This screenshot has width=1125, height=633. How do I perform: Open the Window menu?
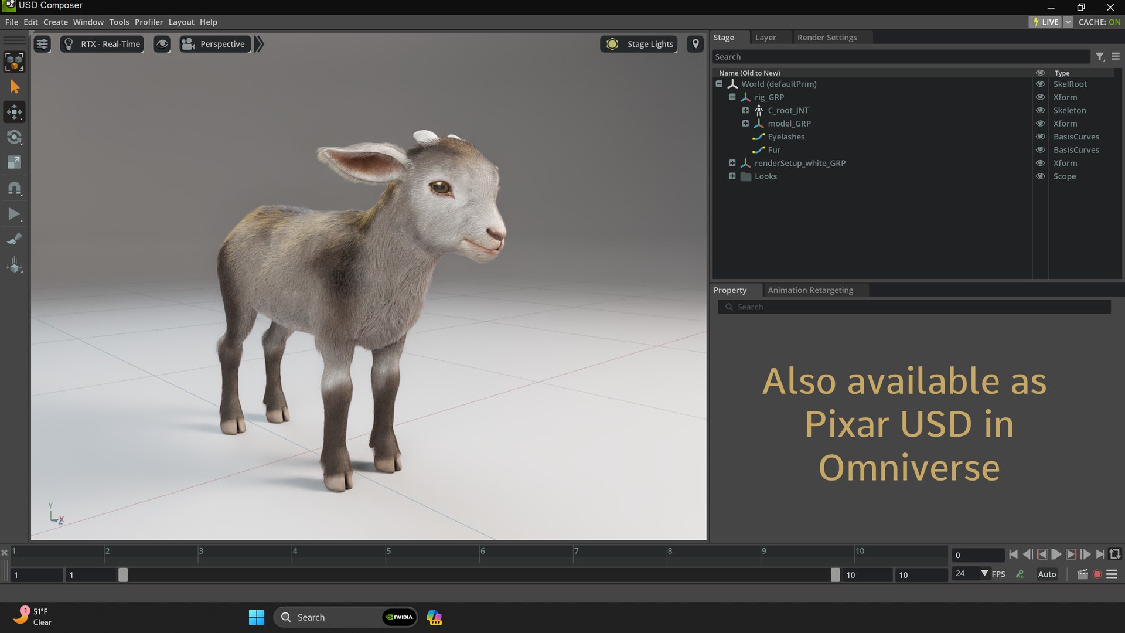(88, 22)
